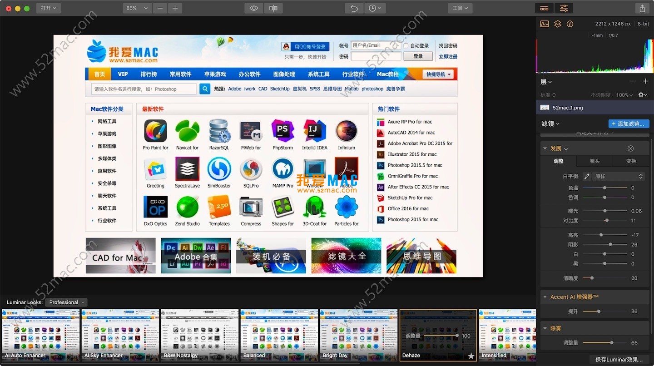
Task: Adjust the 高亮 highlights slider
Action: 604,235
